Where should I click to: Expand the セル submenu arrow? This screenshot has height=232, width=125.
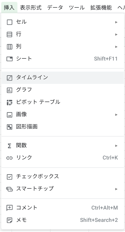point(116,22)
